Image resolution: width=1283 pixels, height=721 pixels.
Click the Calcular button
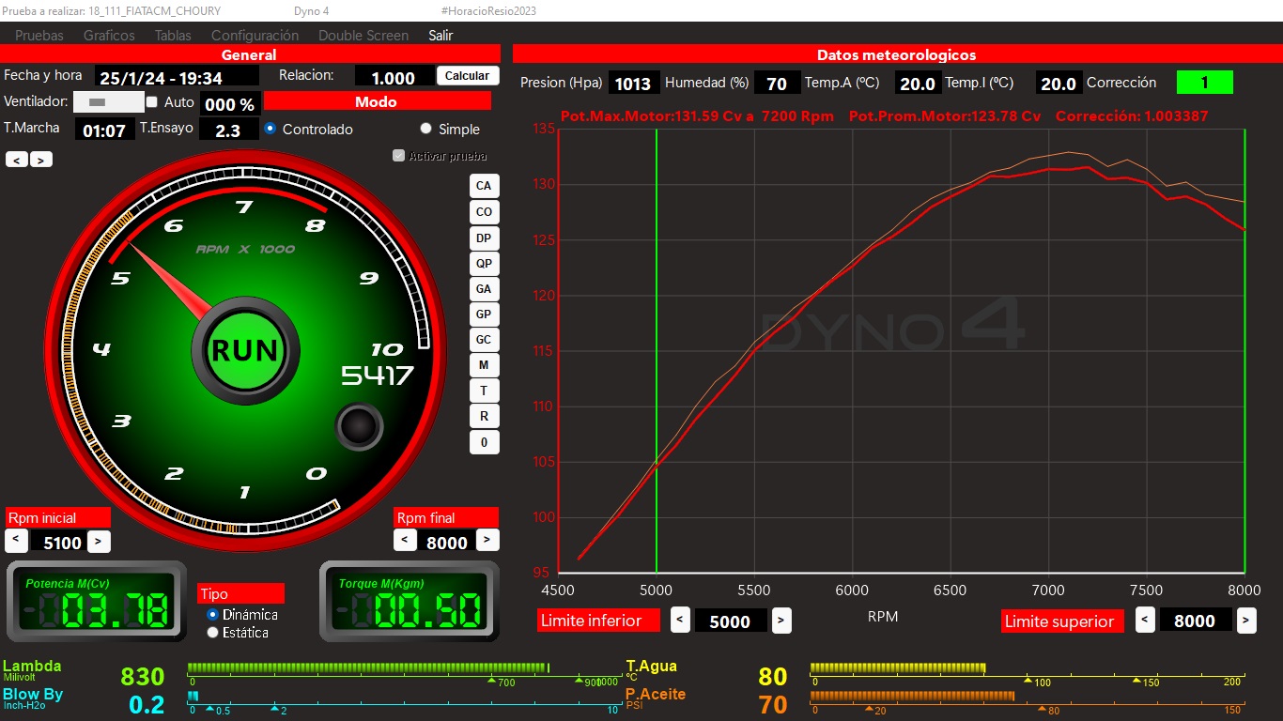pyautogui.click(x=467, y=76)
